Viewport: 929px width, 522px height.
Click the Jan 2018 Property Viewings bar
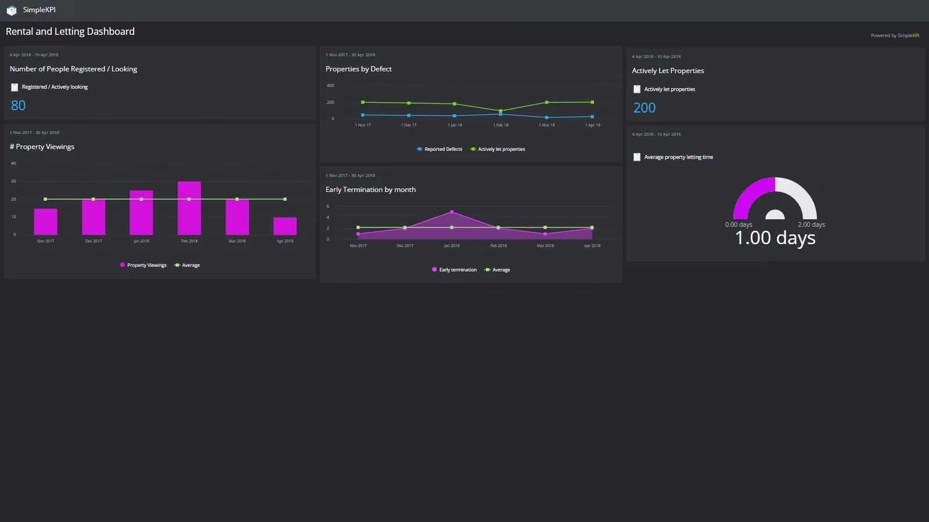141,212
